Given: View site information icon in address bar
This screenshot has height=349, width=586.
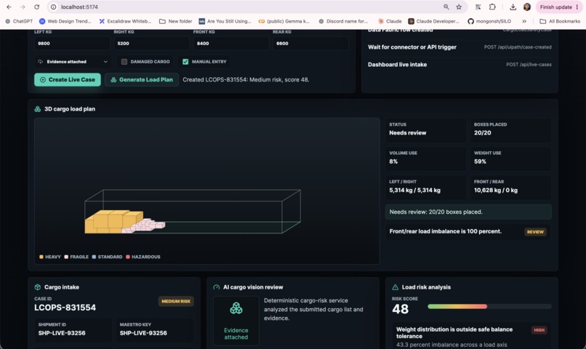Looking at the screenshot, I should point(54,7).
